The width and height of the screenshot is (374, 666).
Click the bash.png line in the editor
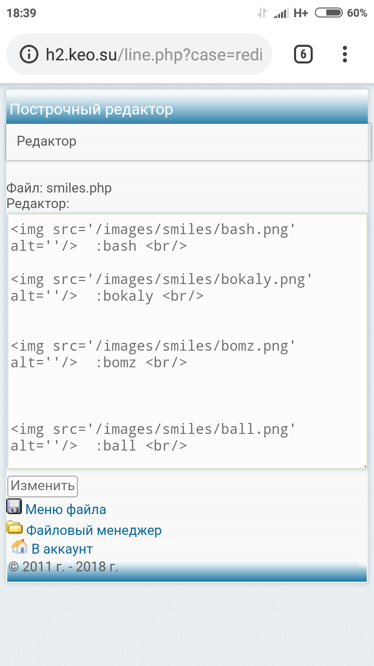click(x=153, y=229)
